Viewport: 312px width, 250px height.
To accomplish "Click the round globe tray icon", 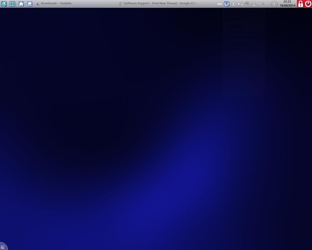I will coord(247,4).
